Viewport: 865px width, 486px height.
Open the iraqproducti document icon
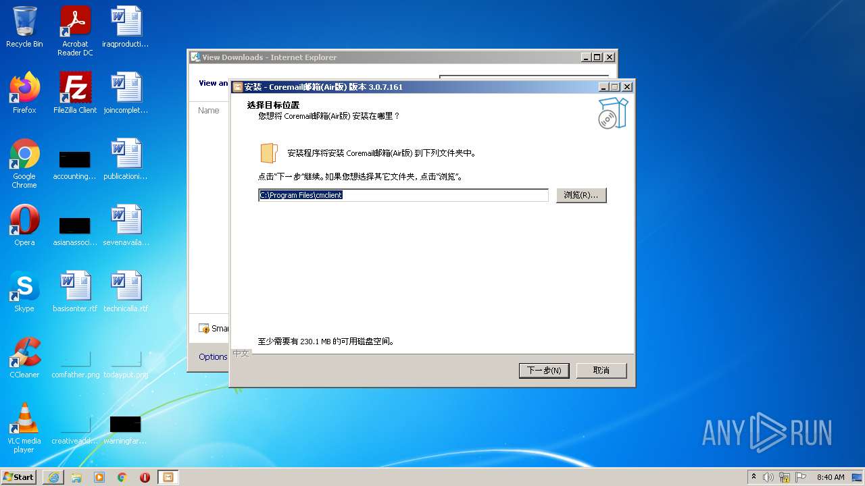click(126, 27)
